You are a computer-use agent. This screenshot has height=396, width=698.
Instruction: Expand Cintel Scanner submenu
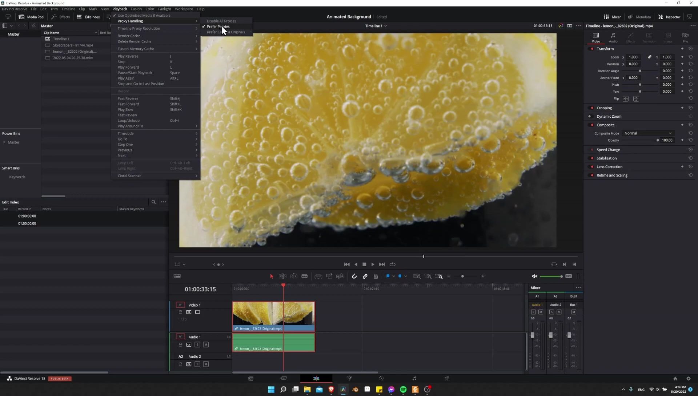(x=156, y=176)
